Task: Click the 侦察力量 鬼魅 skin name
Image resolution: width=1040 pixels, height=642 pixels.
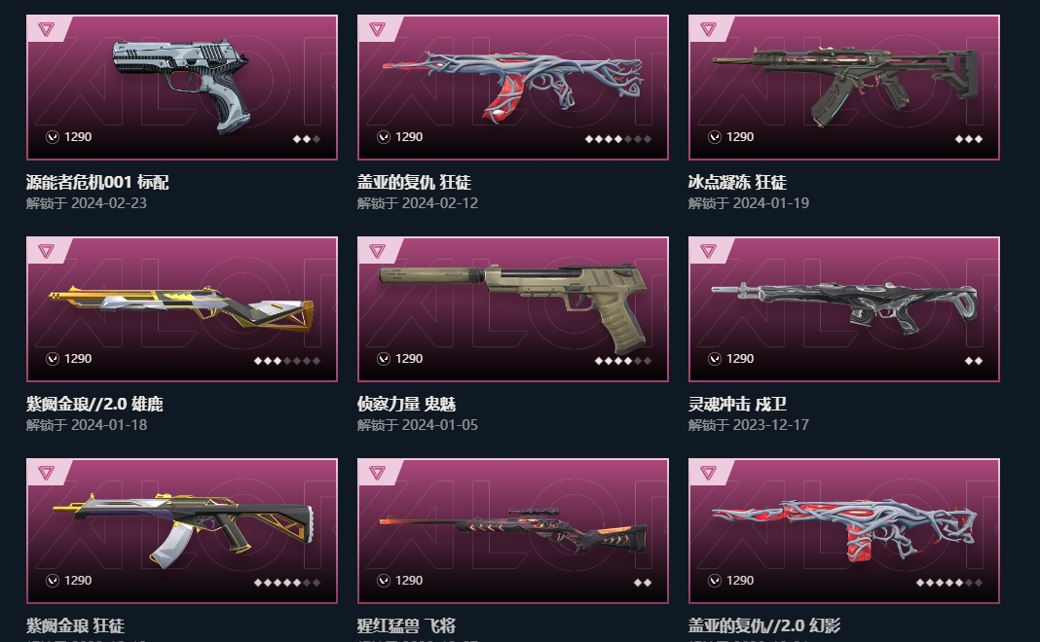Action: pyautogui.click(x=406, y=404)
